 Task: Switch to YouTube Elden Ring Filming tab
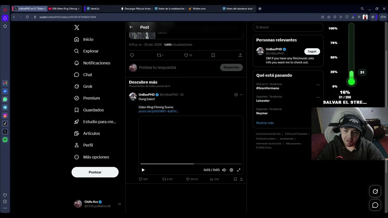[x=64, y=8]
